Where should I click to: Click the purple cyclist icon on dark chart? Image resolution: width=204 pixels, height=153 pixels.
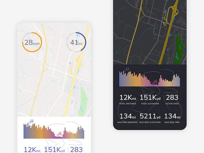tap(127, 69)
